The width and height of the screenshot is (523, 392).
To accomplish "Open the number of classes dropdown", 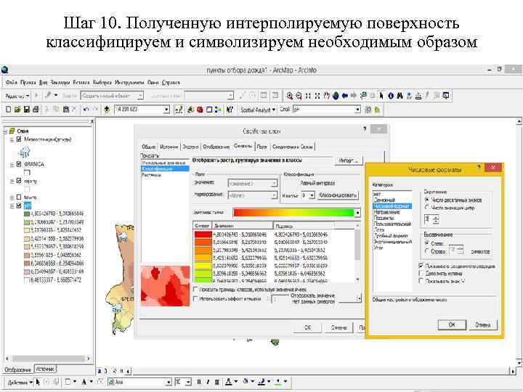I will click(312, 195).
